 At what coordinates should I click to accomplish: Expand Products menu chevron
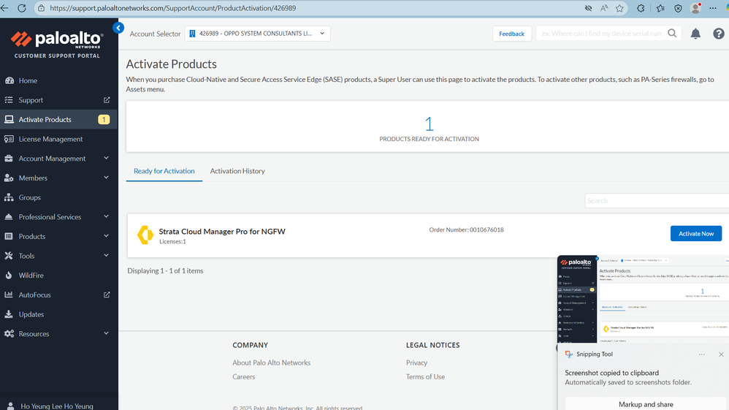(x=106, y=236)
